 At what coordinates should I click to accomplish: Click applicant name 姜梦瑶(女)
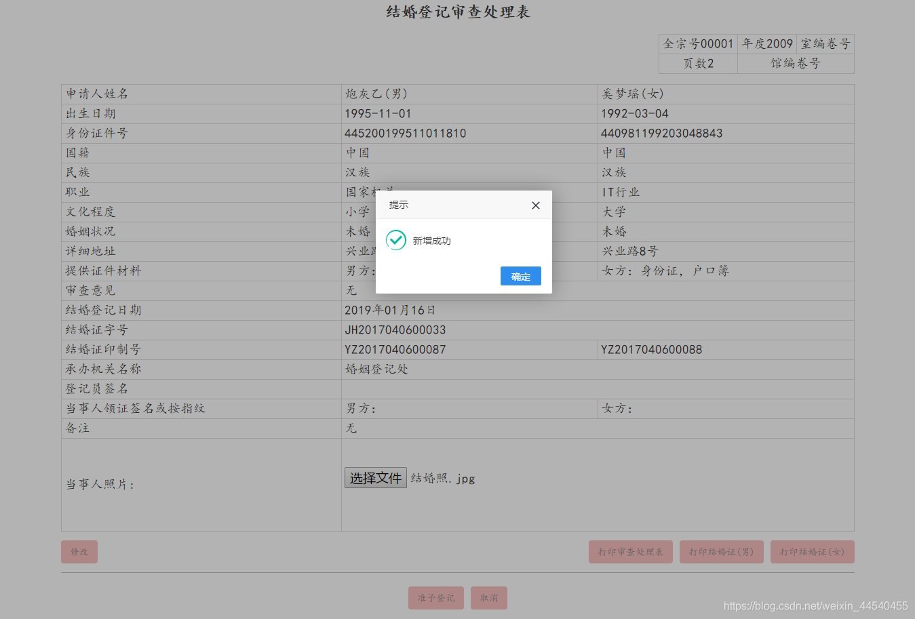coord(633,94)
